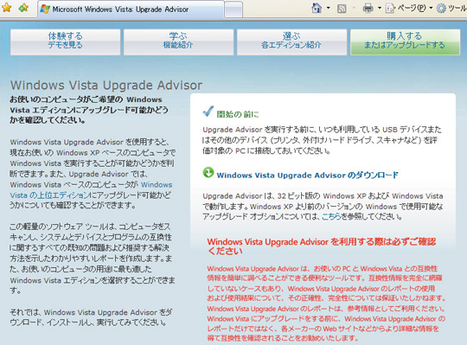Click the red 利用する際は必ずご確認ください heading
The height and width of the screenshot is (345, 467).
322,246
